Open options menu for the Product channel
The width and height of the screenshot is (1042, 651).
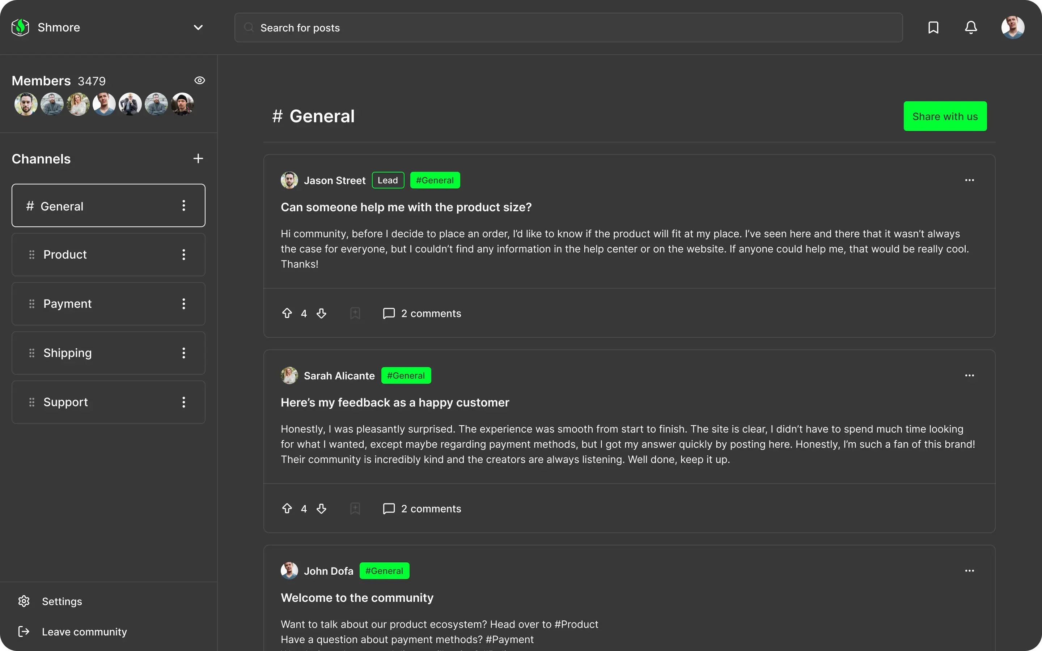(x=184, y=255)
